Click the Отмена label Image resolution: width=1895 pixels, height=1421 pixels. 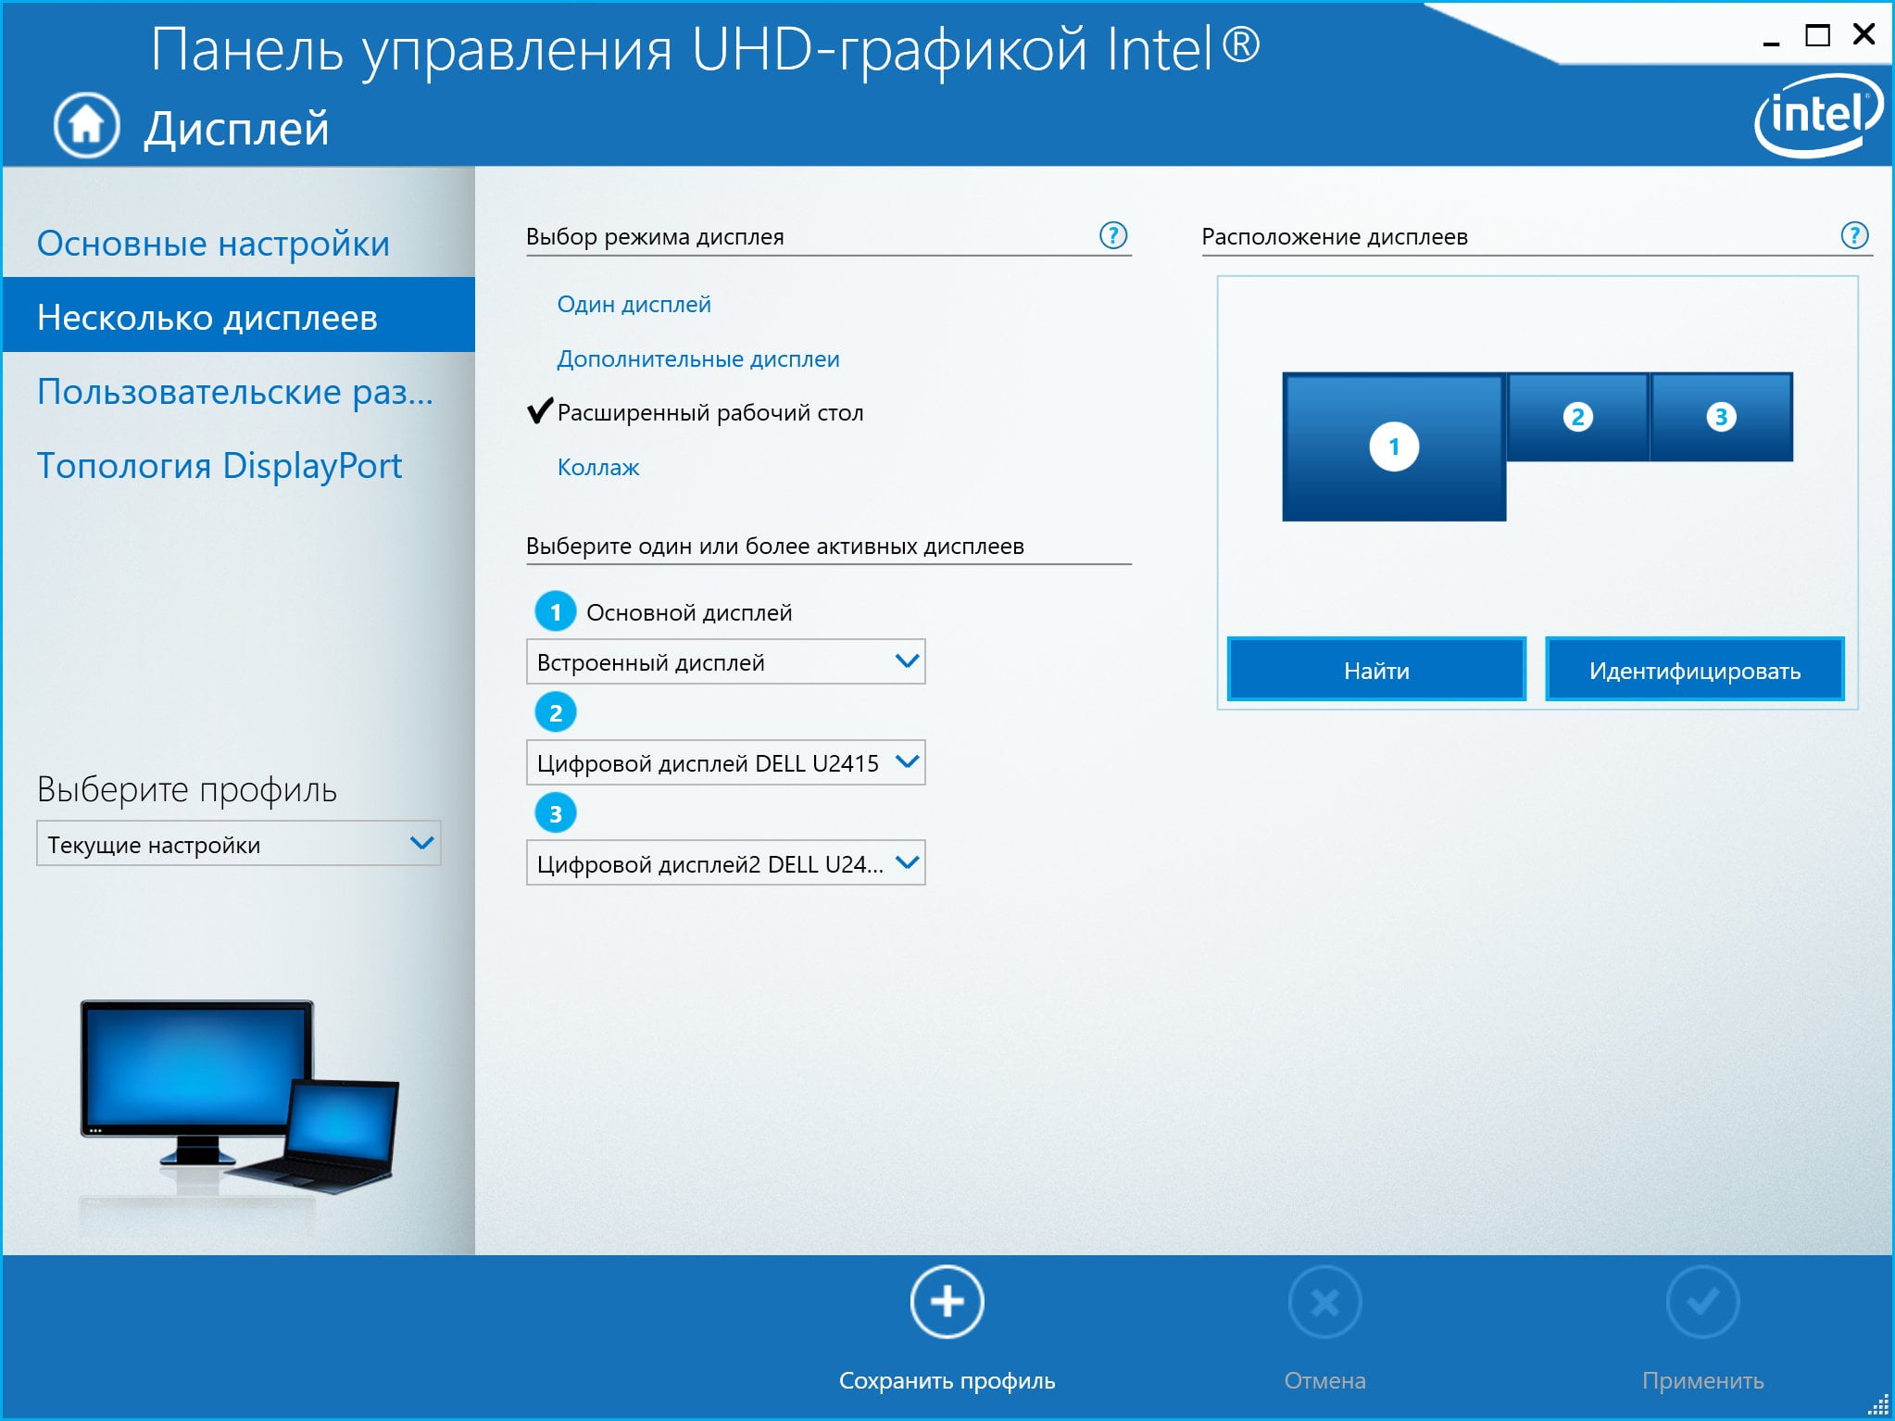pyautogui.click(x=1324, y=1380)
